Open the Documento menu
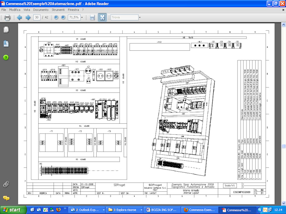 pos(41,9)
